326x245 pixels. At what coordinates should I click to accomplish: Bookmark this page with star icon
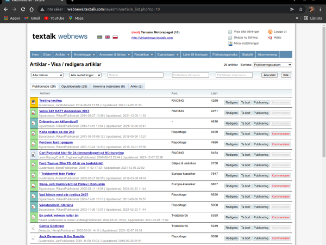(300, 9)
